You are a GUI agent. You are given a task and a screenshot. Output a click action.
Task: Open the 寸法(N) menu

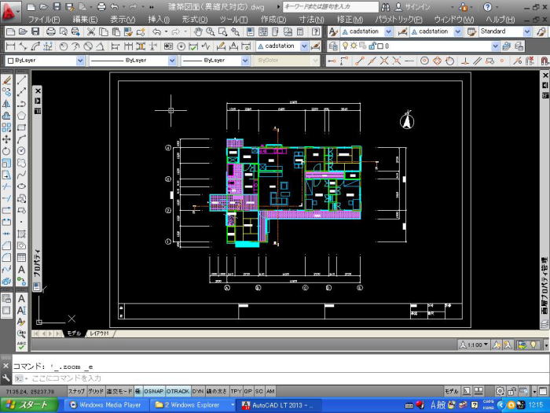311,20
